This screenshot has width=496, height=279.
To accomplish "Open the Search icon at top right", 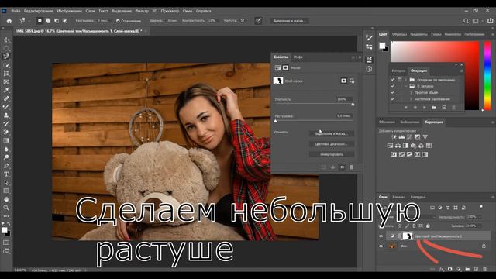I will click(x=466, y=21).
